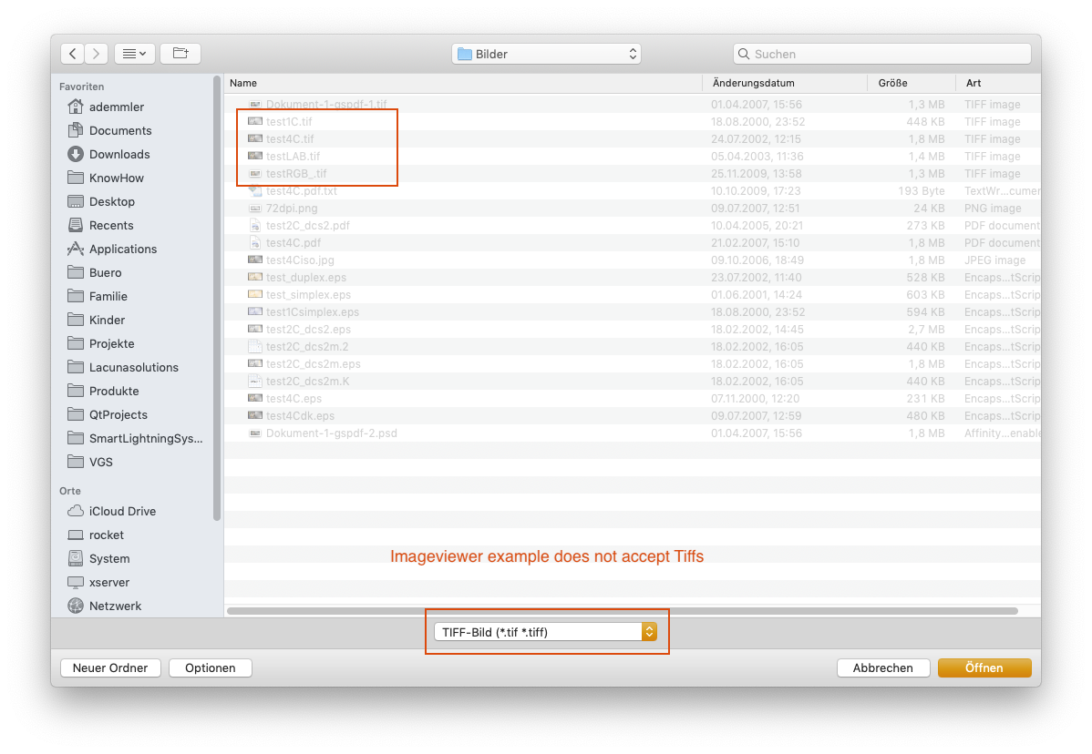Expand the Bilder folder path popup
1092x754 pixels.
pos(546,54)
